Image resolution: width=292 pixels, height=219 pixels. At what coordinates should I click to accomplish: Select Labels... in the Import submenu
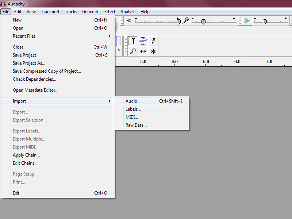point(151,109)
